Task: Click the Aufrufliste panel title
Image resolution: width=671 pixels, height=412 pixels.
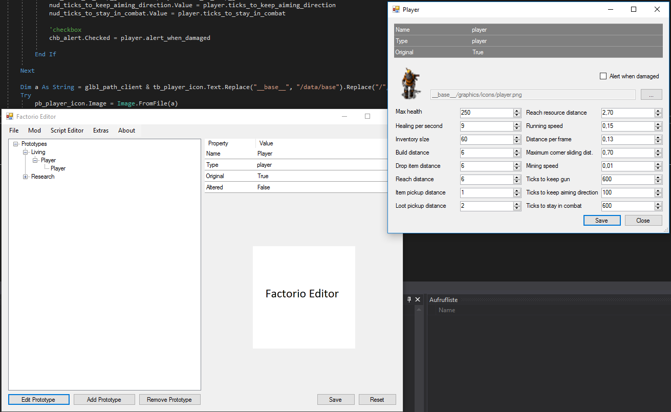Action: point(443,300)
